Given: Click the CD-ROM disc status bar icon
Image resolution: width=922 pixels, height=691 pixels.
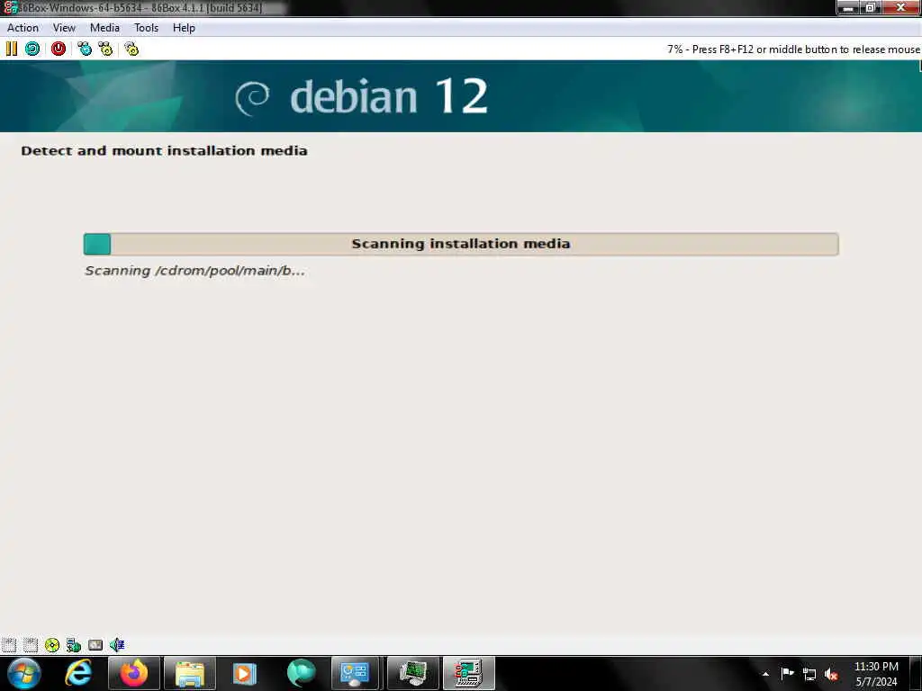Looking at the screenshot, I should [x=51, y=645].
